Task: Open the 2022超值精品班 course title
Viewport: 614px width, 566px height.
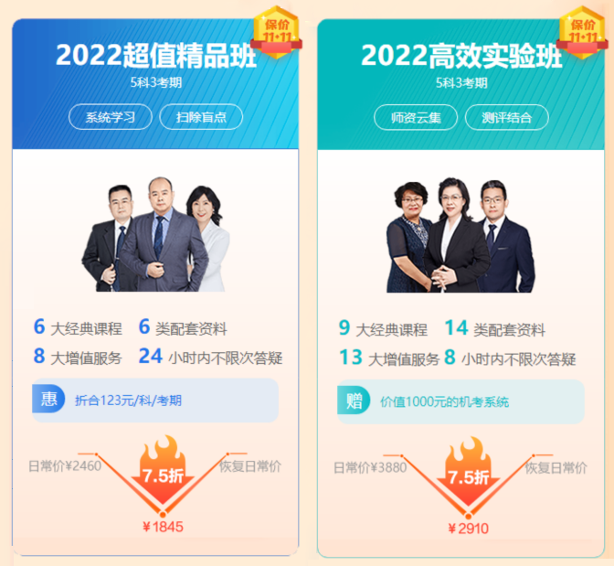Action: pos(156,55)
